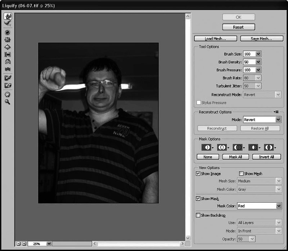Select the Hand tool
288x251 pixels.
tap(8, 94)
